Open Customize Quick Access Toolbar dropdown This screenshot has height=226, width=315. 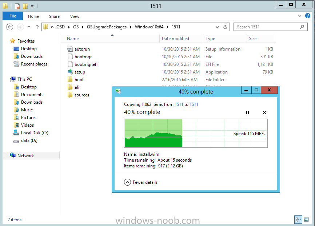[x=32, y=7]
